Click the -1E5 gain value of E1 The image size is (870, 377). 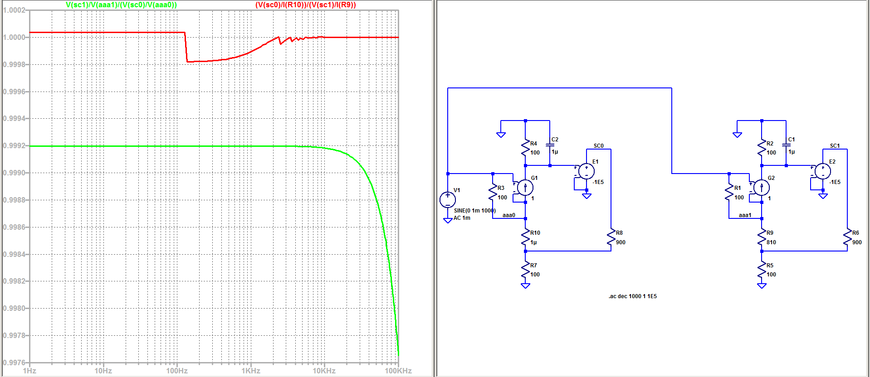598,182
